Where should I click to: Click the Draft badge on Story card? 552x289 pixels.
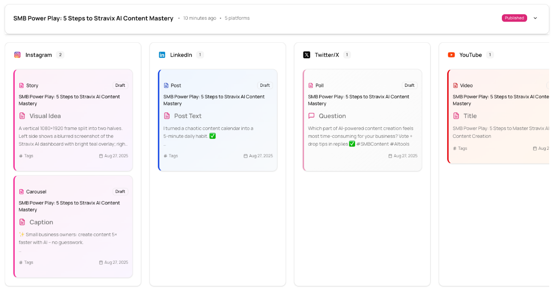click(x=120, y=85)
